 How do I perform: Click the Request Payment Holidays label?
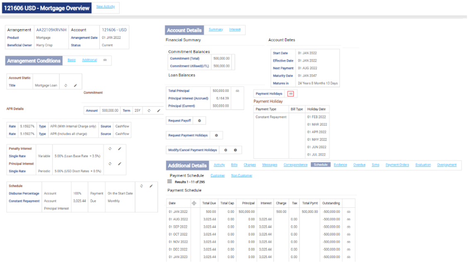(x=188, y=135)
